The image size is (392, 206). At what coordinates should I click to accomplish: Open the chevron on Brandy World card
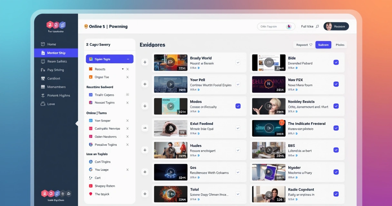point(238,62)
